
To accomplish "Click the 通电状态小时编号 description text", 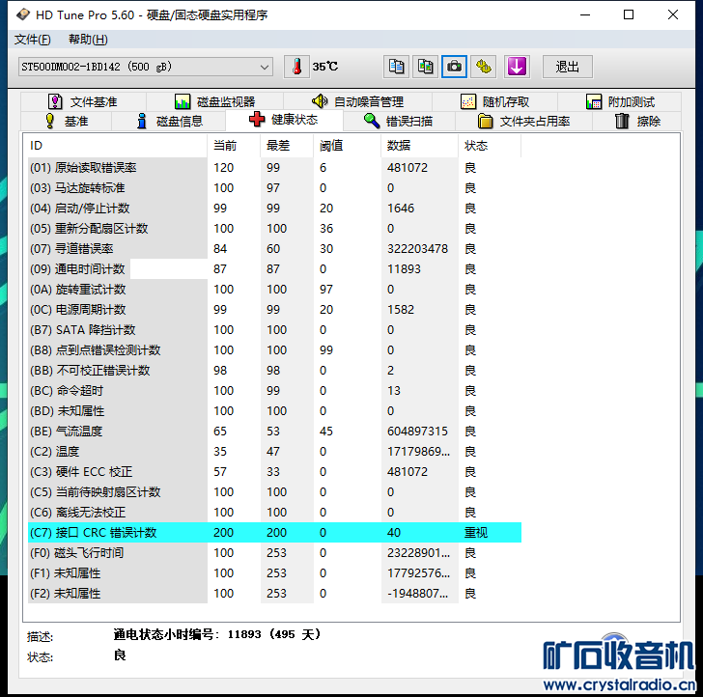I will click(217, 634).
